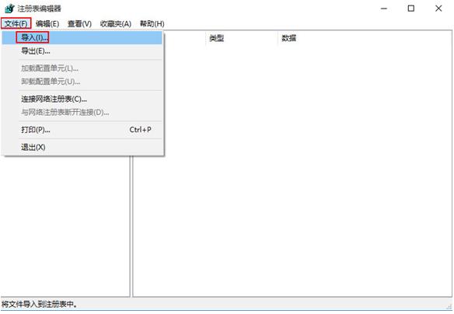Choose 退出(X) to quit the editor
This screenshot has height=314, width=454.
coord(82,147)
